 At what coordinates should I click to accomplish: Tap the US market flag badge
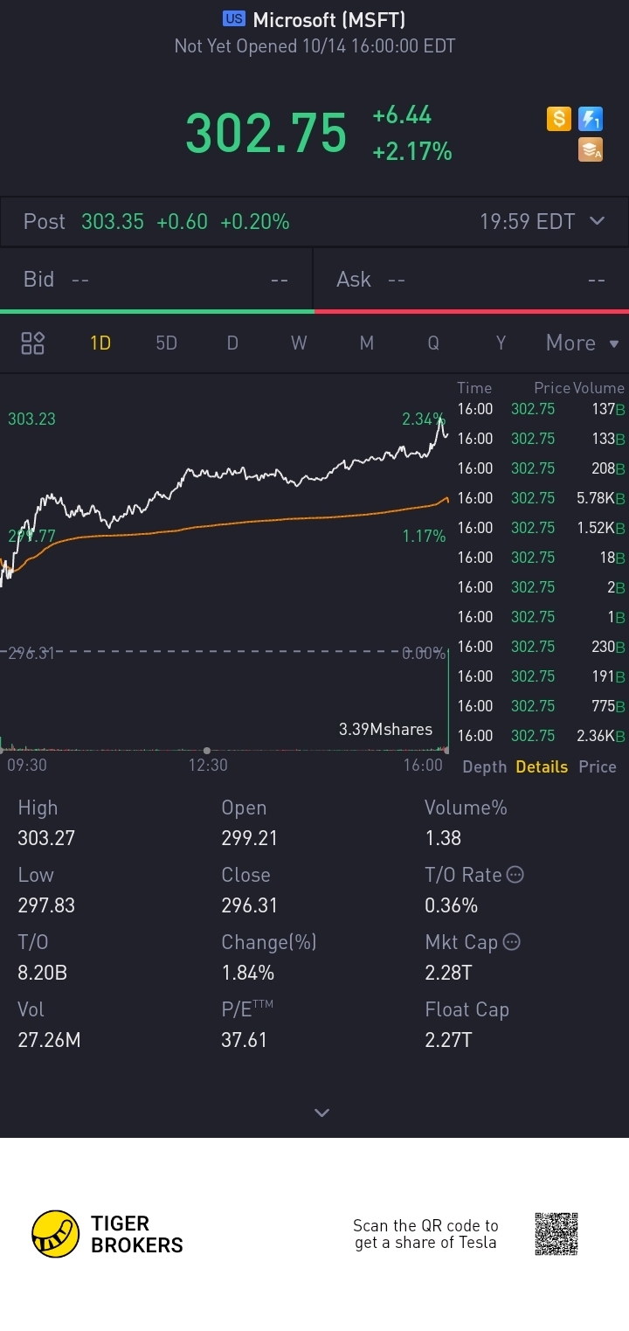point(234,19)
